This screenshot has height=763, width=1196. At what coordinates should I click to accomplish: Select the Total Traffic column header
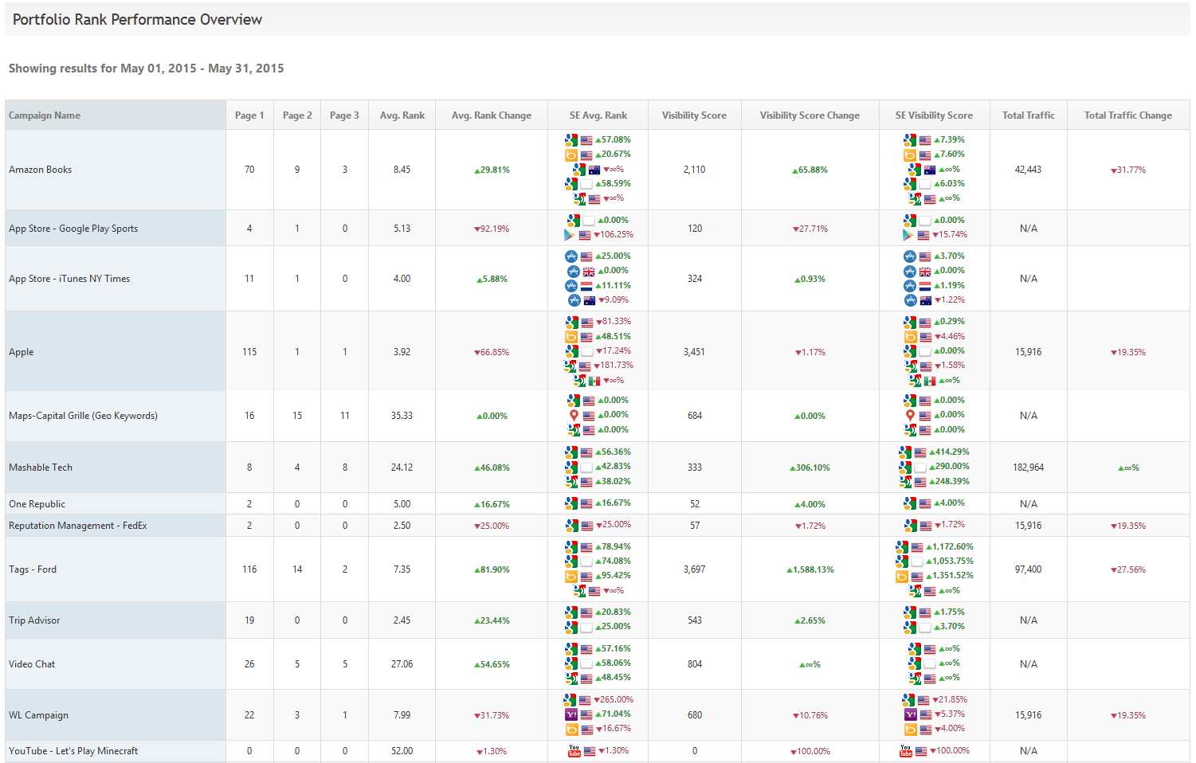[x=1028, y=115]
